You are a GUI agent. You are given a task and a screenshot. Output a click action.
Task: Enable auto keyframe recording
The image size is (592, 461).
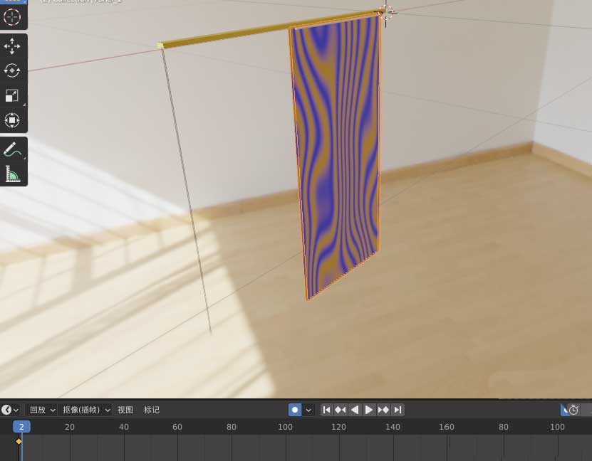tap(295, 409)
